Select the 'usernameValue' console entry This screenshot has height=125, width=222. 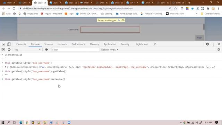[x=14, y=55]
